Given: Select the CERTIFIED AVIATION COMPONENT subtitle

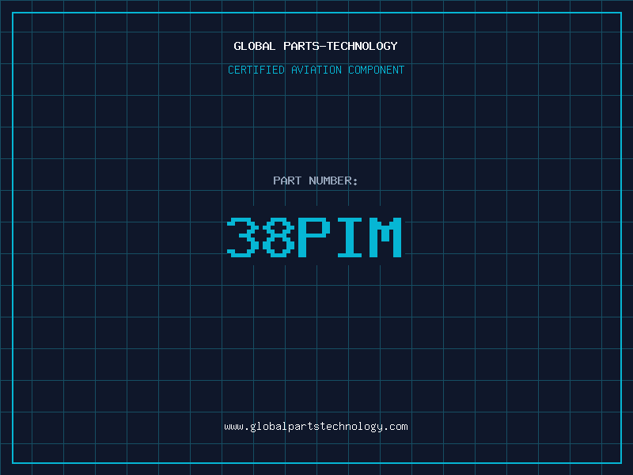Looking at the screenshot, I should pos(316,70).
